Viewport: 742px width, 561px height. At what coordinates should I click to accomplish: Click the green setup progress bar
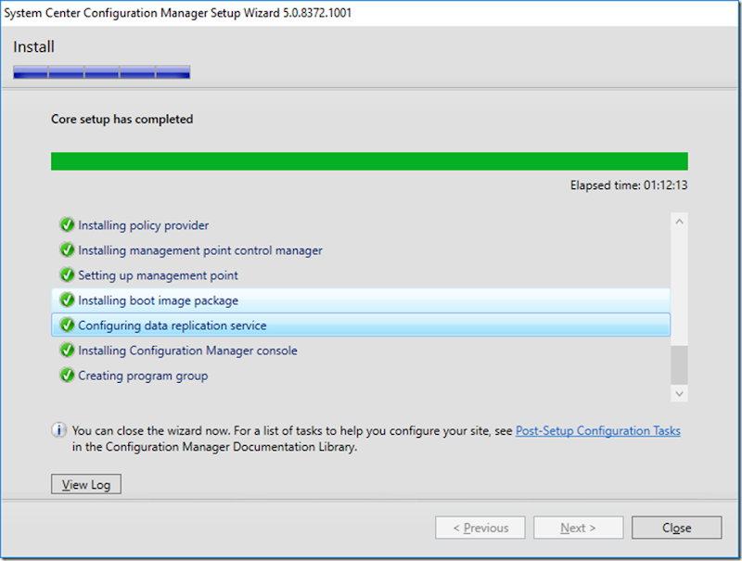pyautogui.click(x=369, y=160)
